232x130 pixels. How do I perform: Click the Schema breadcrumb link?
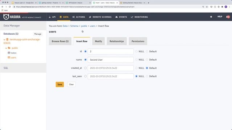pyautogui.click(x=74, y=26)
